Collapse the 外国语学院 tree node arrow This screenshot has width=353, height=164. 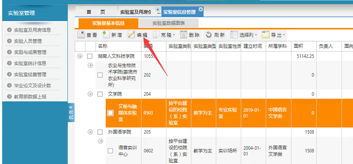tap(90, 132)
